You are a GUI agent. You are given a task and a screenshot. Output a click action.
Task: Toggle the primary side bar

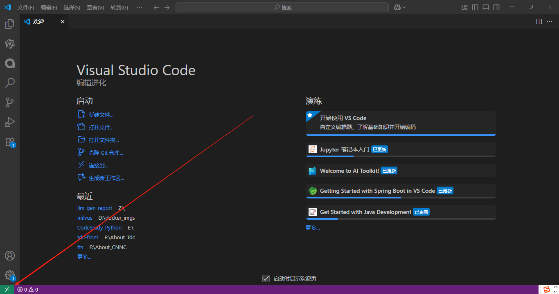coord(475,7)
